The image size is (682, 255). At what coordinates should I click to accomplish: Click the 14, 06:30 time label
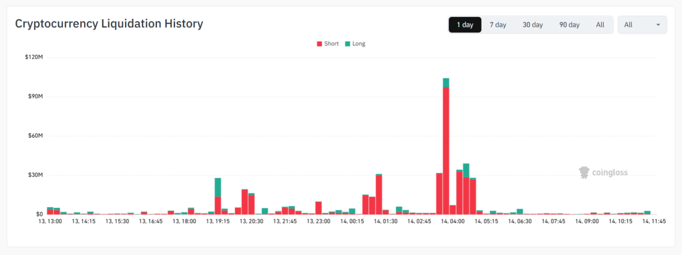pos(520,222)
